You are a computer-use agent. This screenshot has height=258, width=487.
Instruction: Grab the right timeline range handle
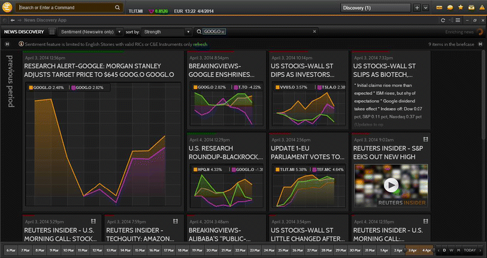point(434,250)
